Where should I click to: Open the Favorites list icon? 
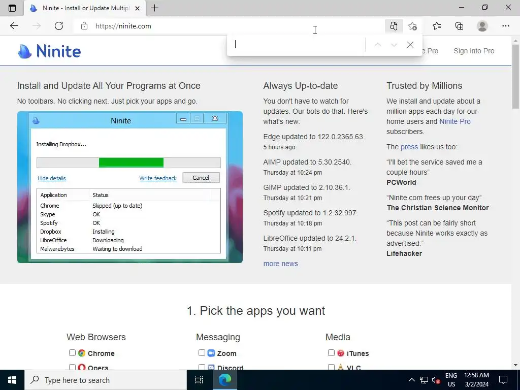pos(437,26)
